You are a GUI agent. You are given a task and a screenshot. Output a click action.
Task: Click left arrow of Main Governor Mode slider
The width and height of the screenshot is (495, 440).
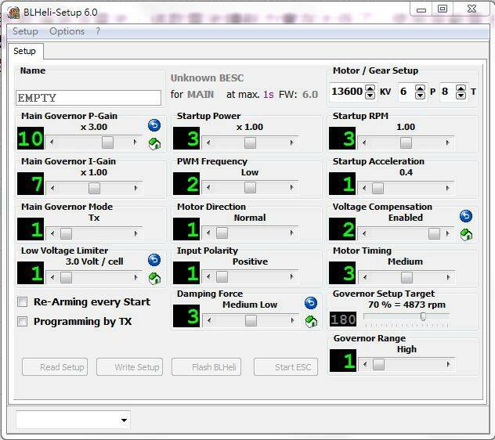point(52,233)
